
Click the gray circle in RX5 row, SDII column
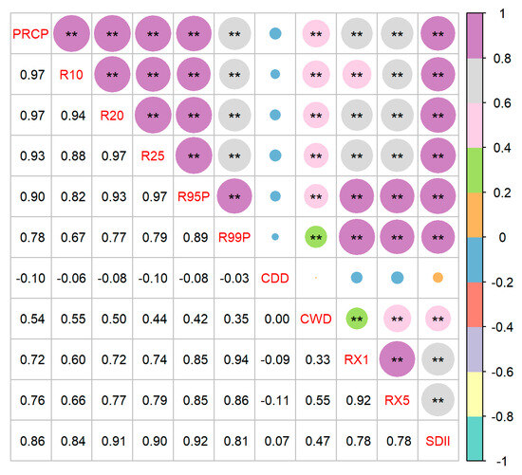pos(438,400)
